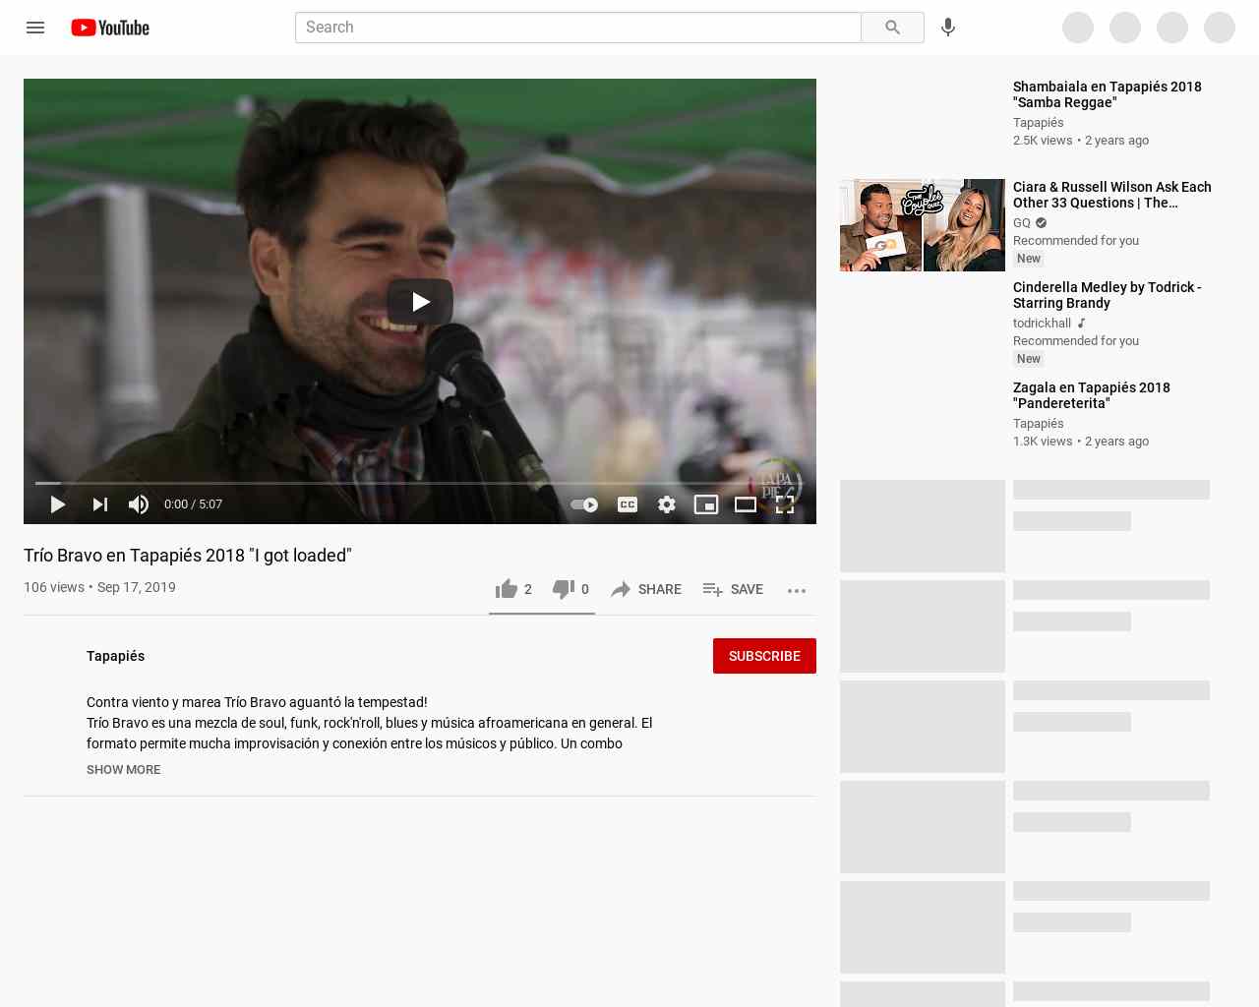This screenshot has height=1007, width=1259.
Task: Enter full screen mode
Action: tap(785, 504)
